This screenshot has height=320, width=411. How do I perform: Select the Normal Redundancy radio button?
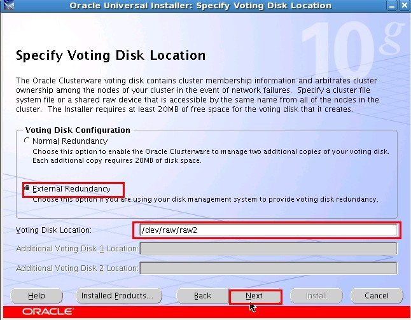point(27,141)
